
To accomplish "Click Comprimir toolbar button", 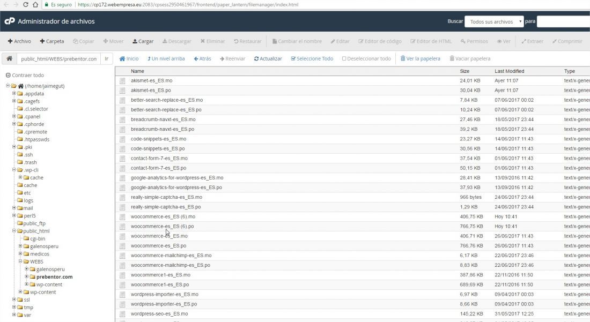I will point(567,41).
